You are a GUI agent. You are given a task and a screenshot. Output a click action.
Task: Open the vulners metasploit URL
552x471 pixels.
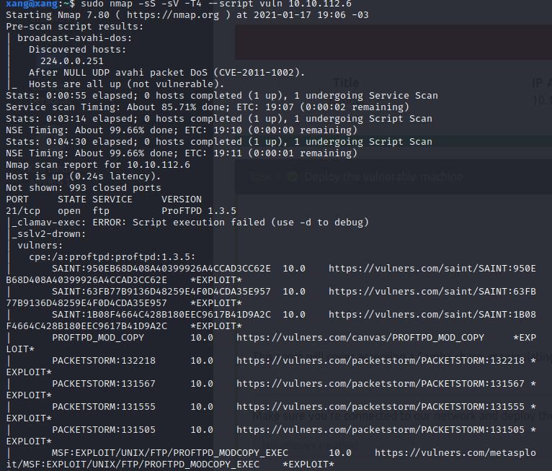(461, 453)
